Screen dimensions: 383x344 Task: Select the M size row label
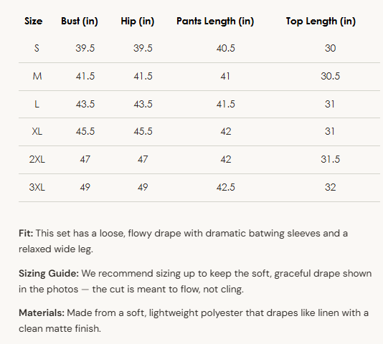pos(37,76)
